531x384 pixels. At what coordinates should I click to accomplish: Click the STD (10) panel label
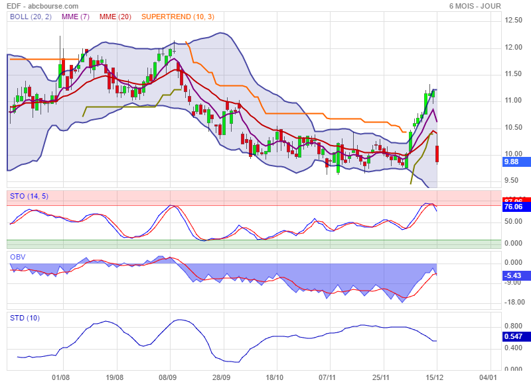point(25,318)
